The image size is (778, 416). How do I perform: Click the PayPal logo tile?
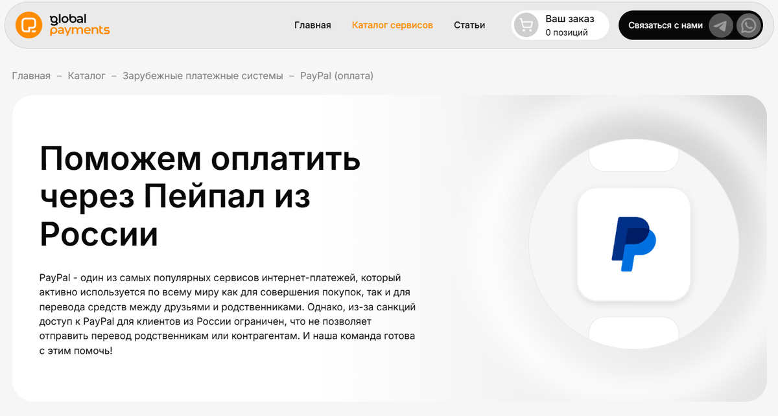click(633, 244)
